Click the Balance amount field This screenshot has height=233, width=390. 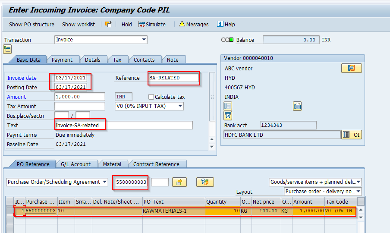(291, 40)
